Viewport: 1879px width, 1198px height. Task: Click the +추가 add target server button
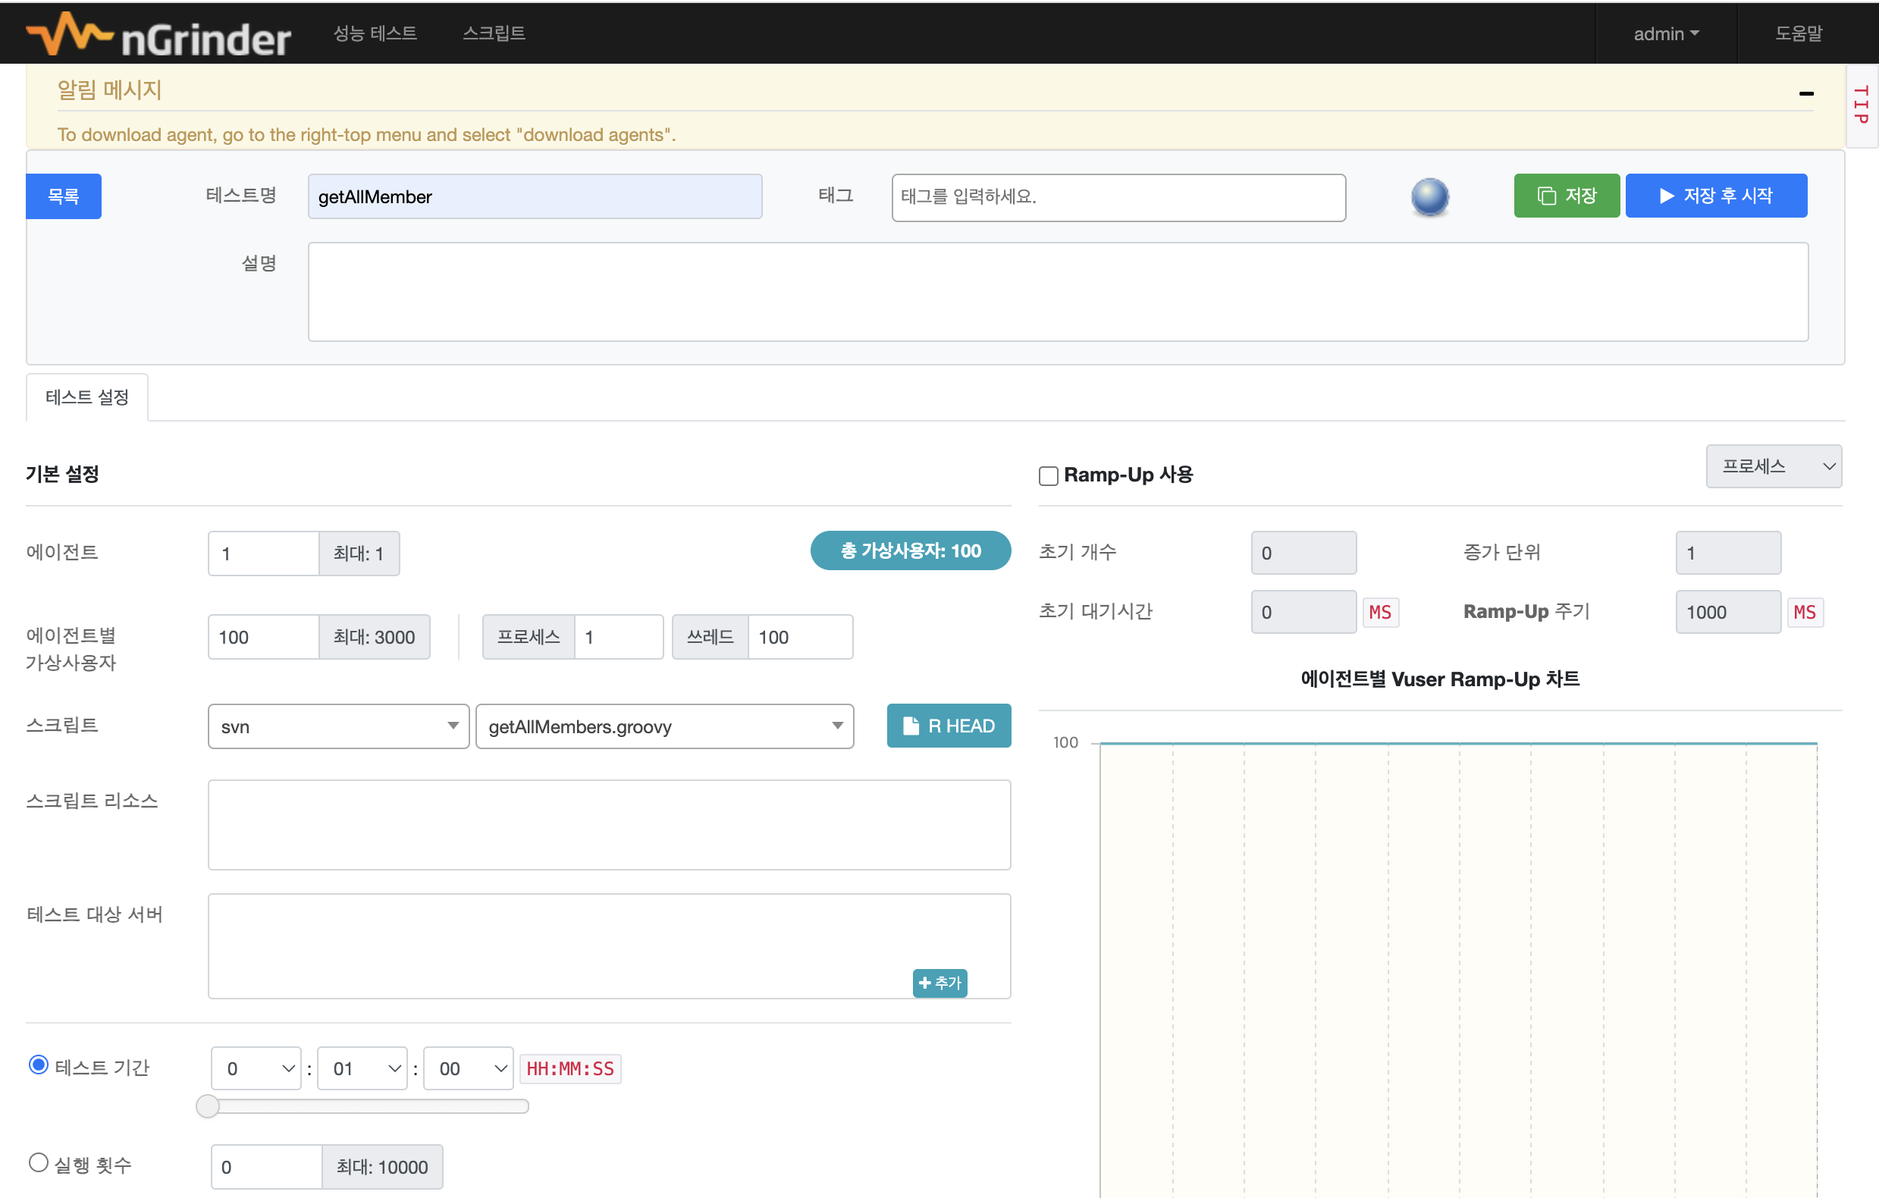pyautogui.click(x=939, y=983)
